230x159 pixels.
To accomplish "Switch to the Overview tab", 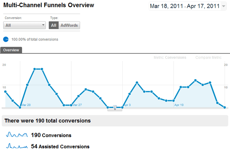I will pos(11,50).
